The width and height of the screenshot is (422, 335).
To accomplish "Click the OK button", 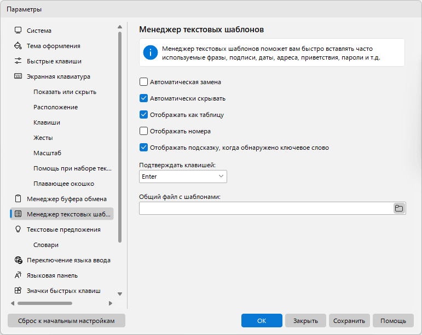I will pos(262,320).
